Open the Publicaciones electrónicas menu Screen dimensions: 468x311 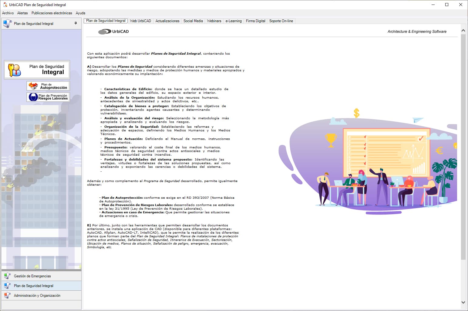coord(52,13)
